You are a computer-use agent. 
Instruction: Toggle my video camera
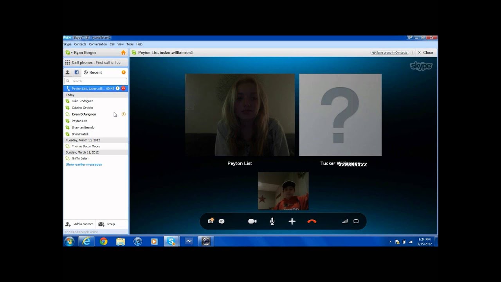coord(252,221)
